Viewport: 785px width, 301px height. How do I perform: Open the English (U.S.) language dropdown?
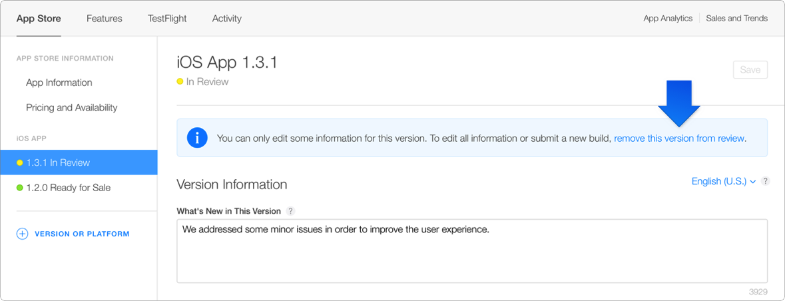coord(723,181)
